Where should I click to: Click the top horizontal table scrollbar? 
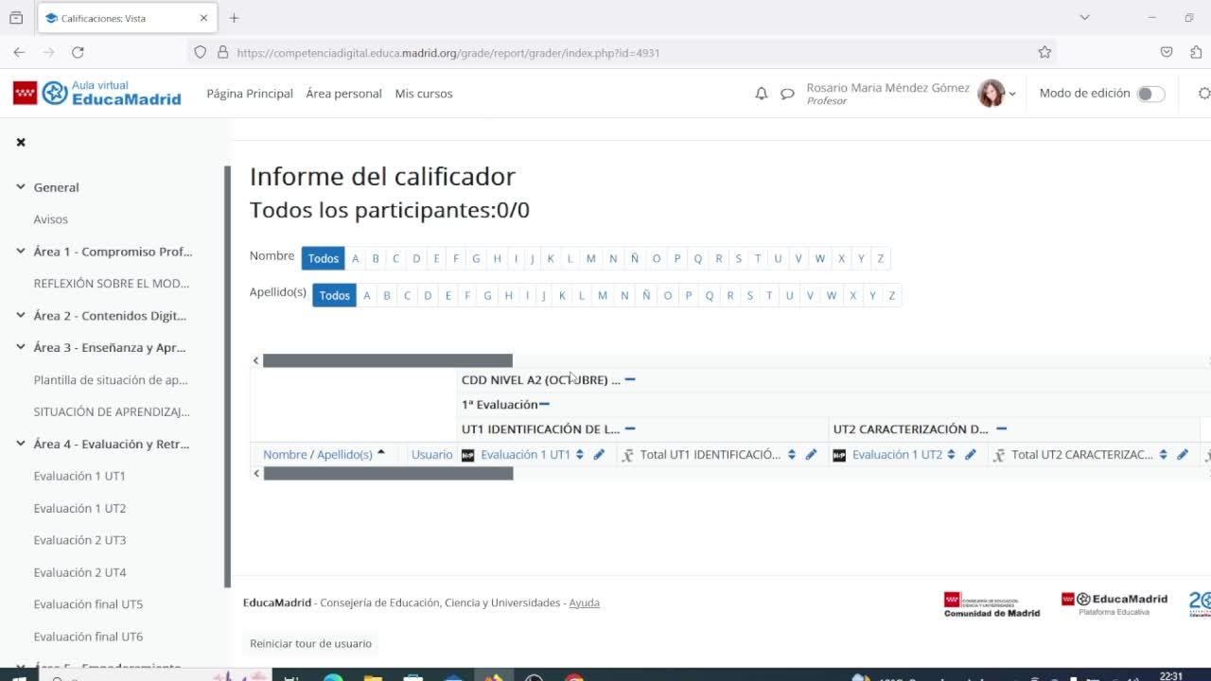[x=388, y=360]
